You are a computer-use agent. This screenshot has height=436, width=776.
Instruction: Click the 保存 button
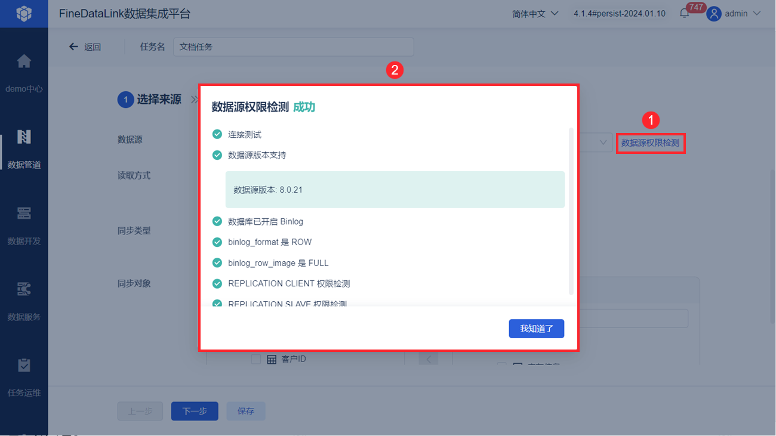(246, 411)
